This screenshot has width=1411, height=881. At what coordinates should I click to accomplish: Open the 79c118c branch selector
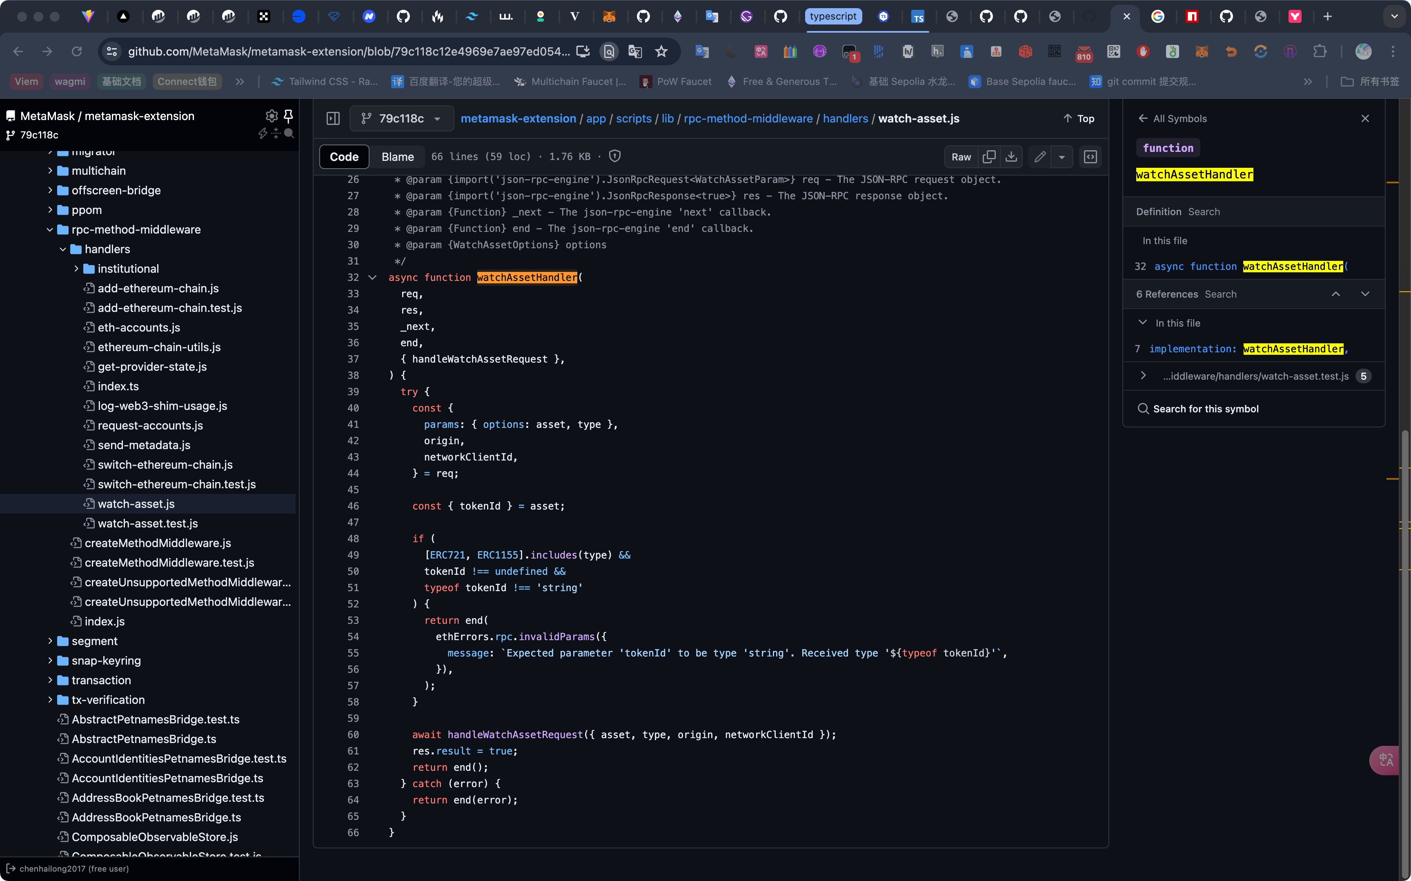pos(401,118)
